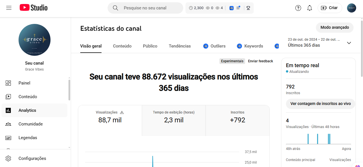Click the first eye stat showing 0

209,8
